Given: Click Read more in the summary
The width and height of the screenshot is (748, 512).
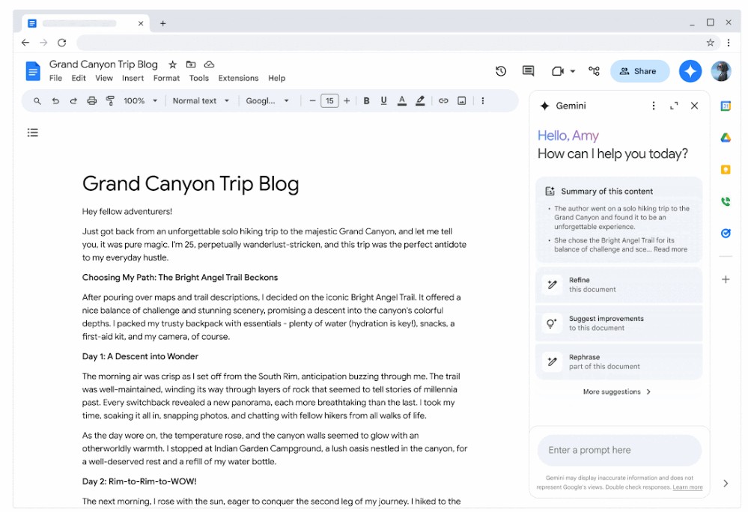Looking at the screenshot, I should (x=670, y=249).
